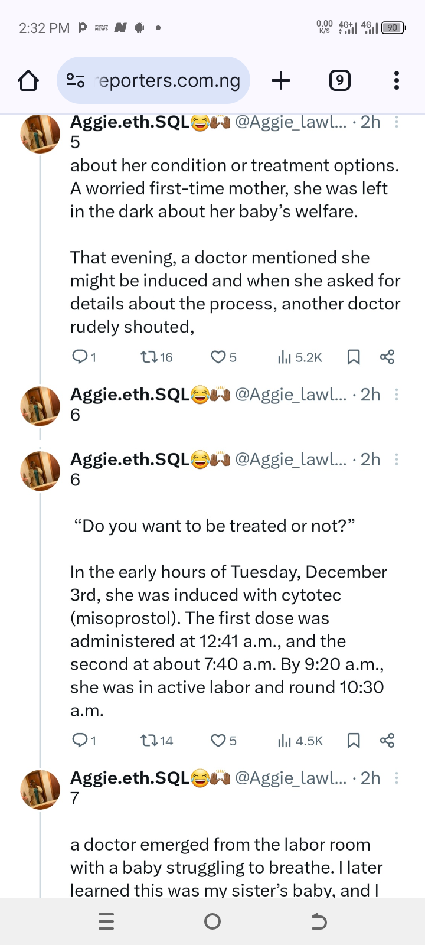Share the tweet with 4.5K views
Viewport: 425px width, 945px height.
(x=387, y=741)
